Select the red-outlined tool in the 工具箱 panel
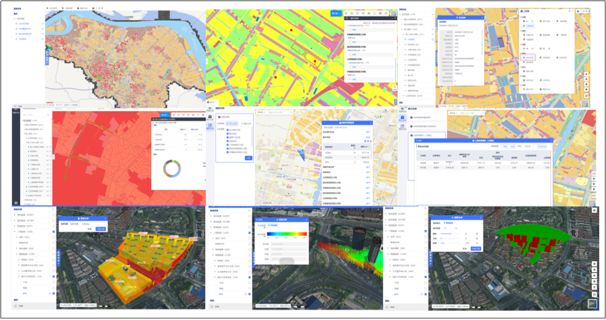Image resolution: width=606 pixels, height=320 pixels. (x=528, y=57)
